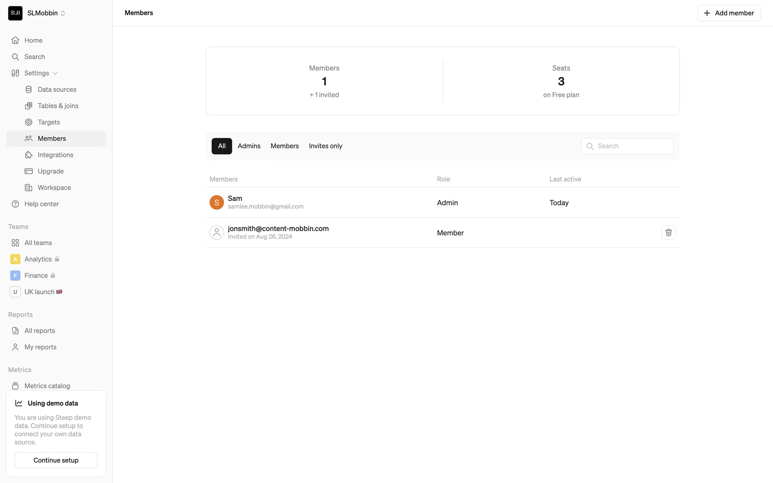Collapse the Settings section chevron
The height and width of the screenshot is (483, 773).
[55, 73]
